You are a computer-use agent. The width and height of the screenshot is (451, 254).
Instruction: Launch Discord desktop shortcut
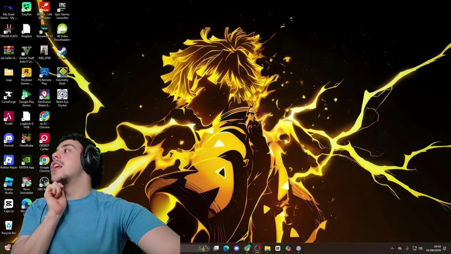point(9,140)
